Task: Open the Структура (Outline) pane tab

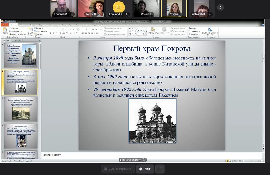Action: [18, 40]
